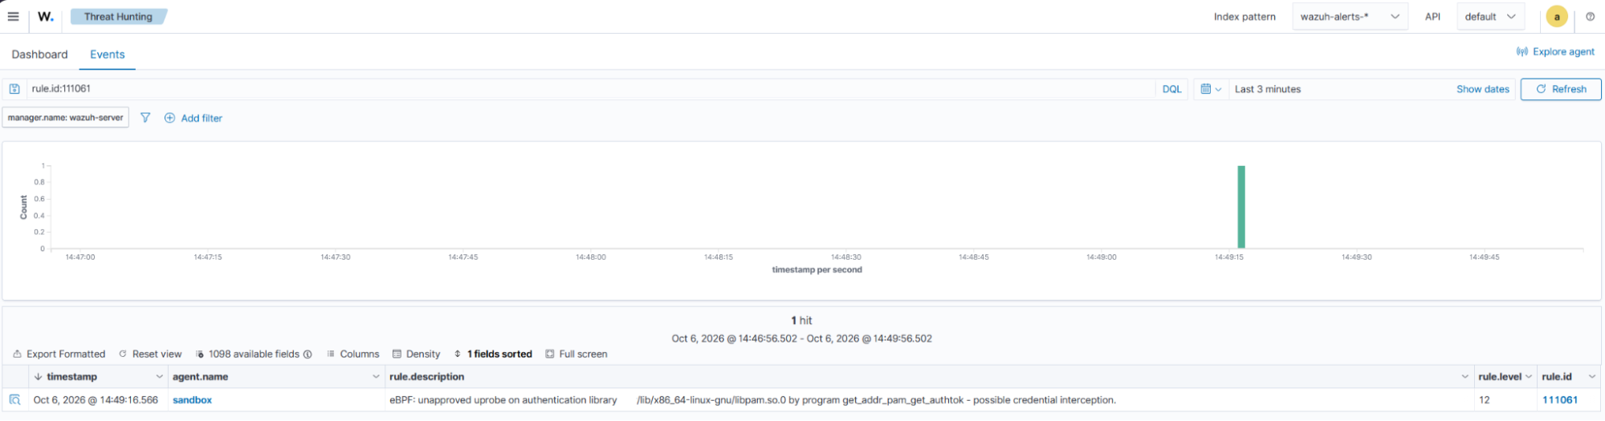Image resolution: width=1605 pixels, height=421 pixels.
Task: Open the Columns selector
Action: coord(352,354)
